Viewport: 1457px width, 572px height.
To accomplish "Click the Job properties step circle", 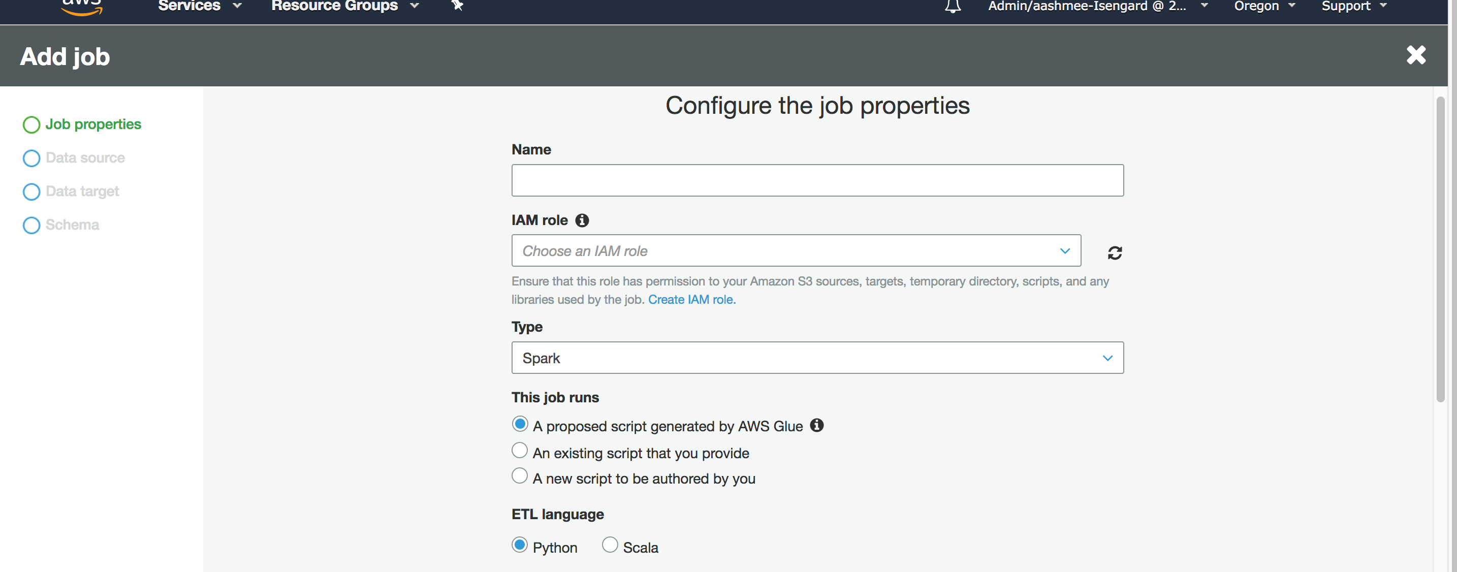I will point(31,125).
